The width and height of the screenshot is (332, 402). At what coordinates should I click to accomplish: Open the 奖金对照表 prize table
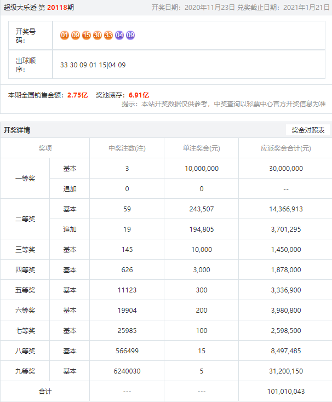(x=308, y=130)
